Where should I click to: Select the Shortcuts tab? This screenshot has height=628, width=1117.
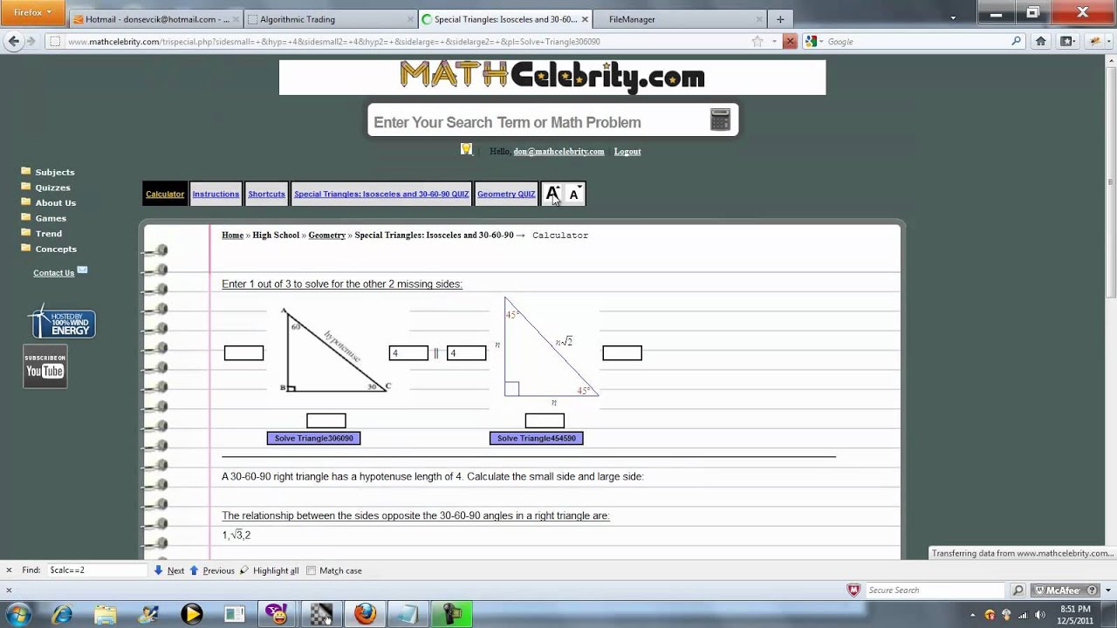pyautogui.click(x=266, y=194)
